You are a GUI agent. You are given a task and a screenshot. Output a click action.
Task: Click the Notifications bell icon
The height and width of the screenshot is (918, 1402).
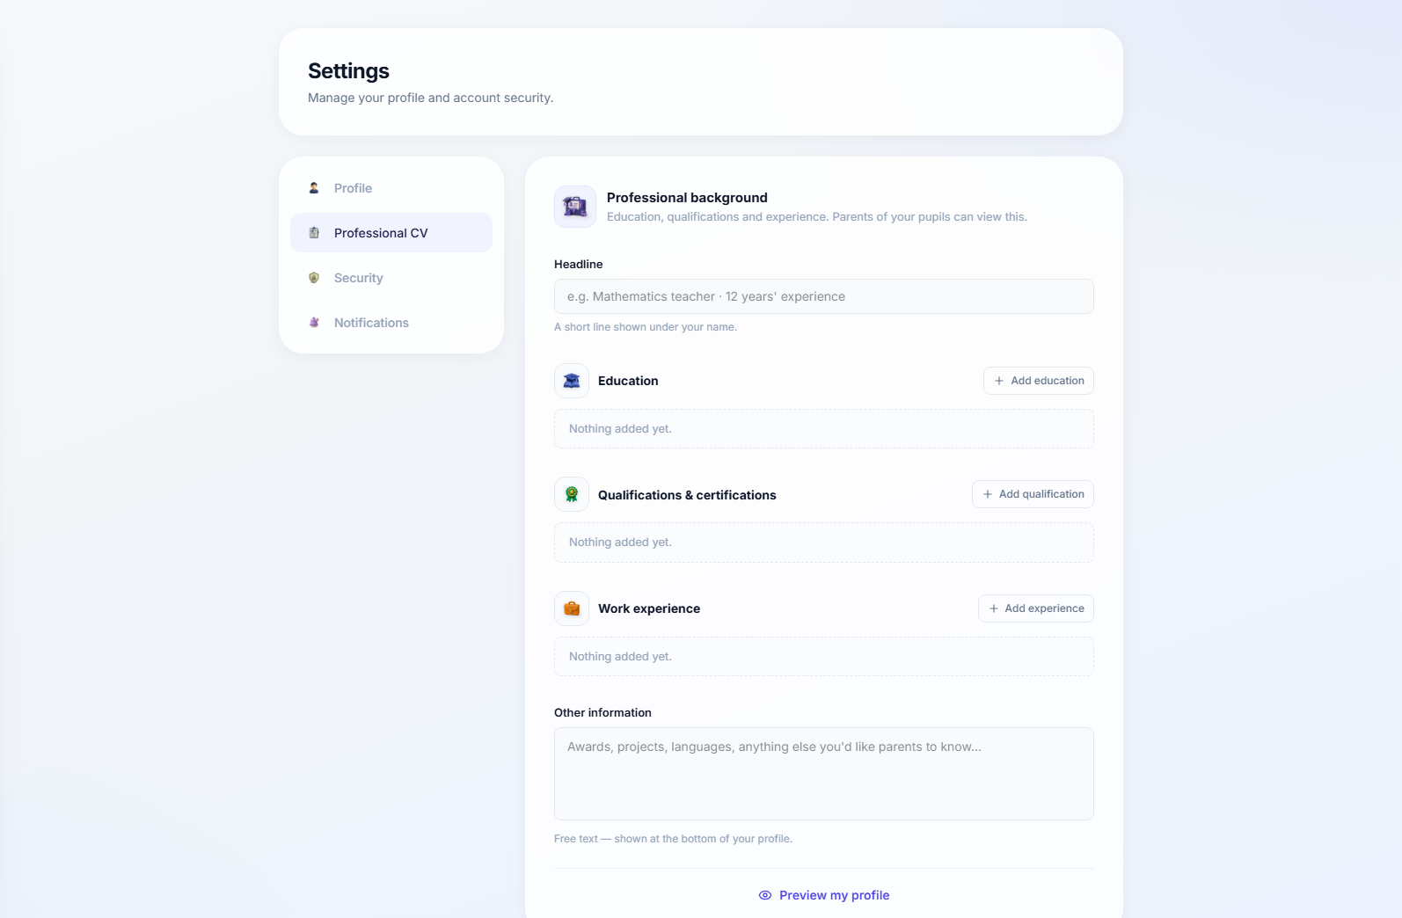(314, 323)
